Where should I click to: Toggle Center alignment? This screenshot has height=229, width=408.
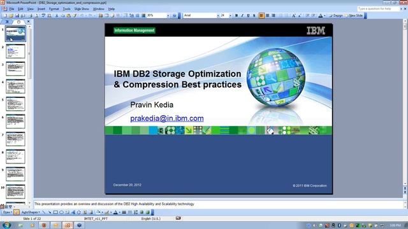268,15
